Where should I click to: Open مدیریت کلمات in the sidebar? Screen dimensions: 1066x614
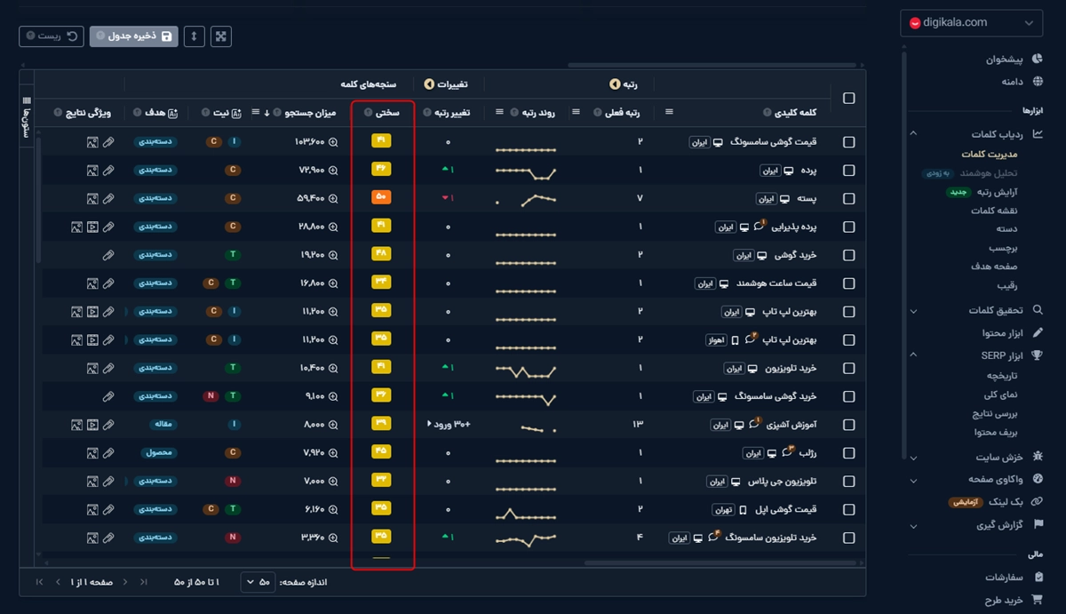pyautogui.click(x=989, y=155)
